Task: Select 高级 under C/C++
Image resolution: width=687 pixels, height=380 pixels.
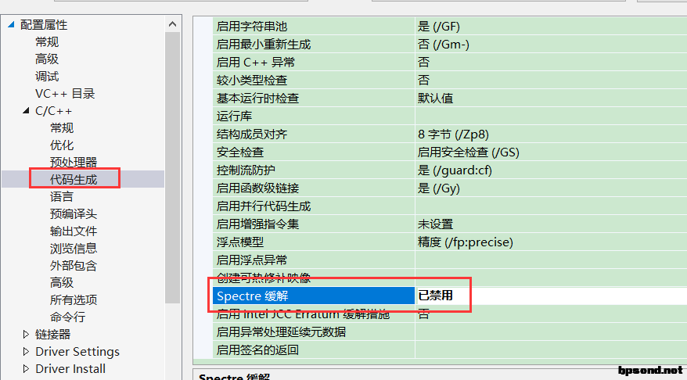Action: (x=62, y=283)
